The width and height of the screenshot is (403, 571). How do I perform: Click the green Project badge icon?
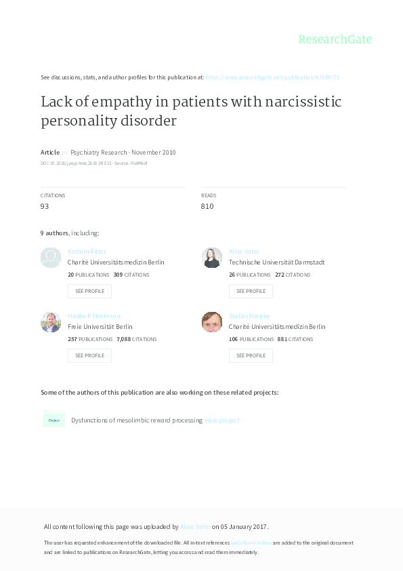coord(54,419)
